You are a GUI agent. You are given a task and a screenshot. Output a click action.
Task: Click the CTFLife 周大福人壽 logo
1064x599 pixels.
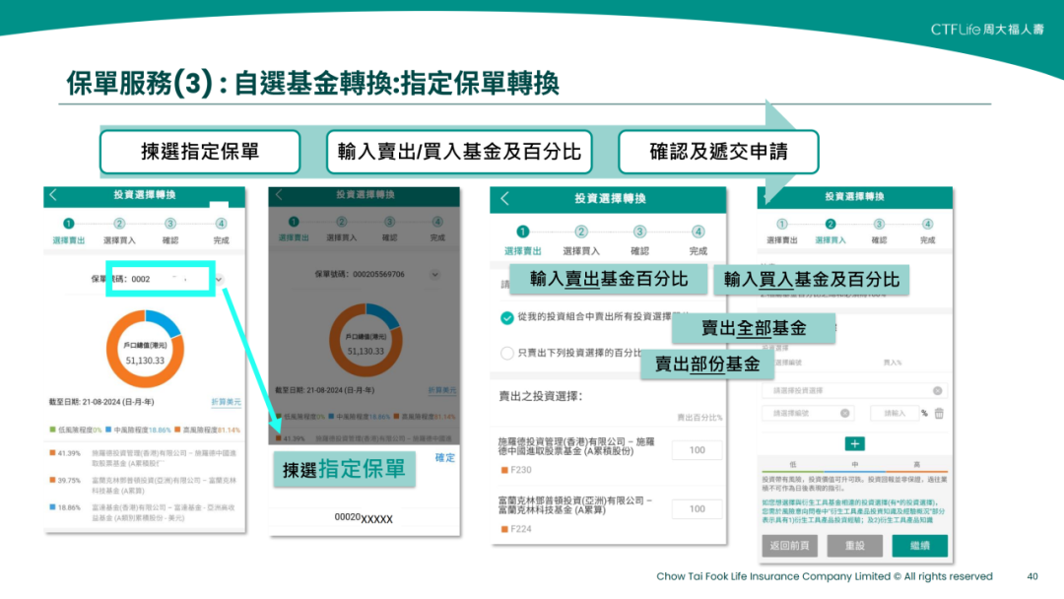987,30
